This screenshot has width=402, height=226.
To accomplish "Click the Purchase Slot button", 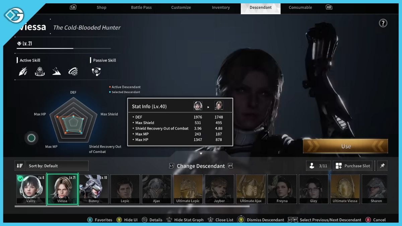I will click(352, 166).
